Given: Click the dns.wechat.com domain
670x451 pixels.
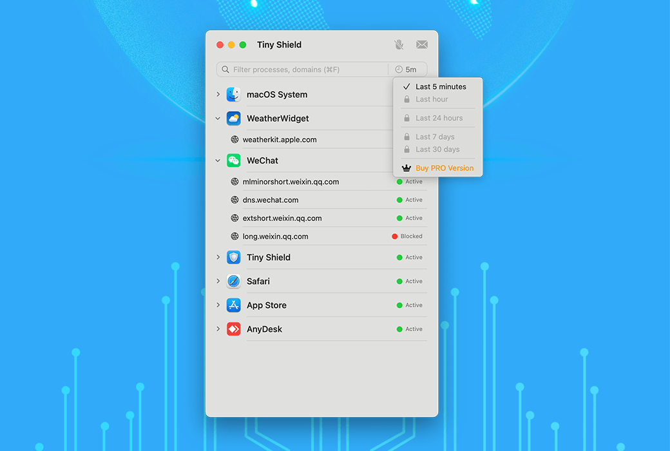Looking at the screenshot, I should click(x=271, y=200).
